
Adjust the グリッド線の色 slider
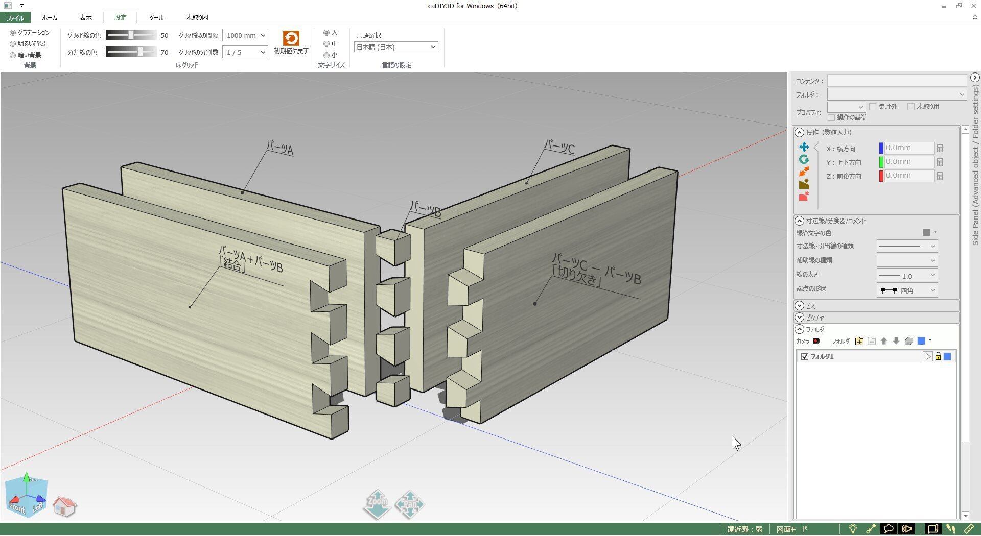point(131,35)
